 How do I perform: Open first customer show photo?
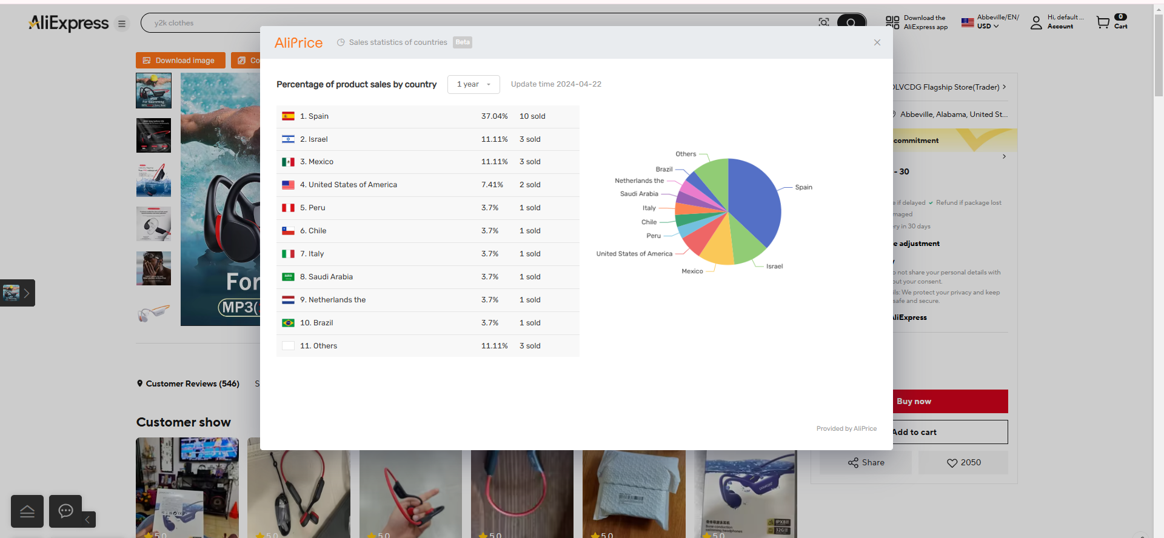[187, 488]
